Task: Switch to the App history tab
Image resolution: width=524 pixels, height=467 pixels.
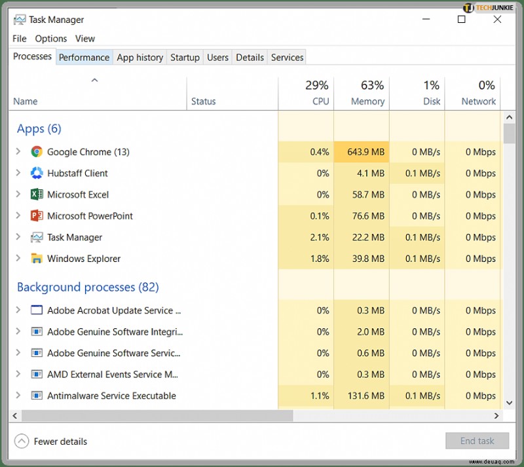Action: tap(140, 58)
